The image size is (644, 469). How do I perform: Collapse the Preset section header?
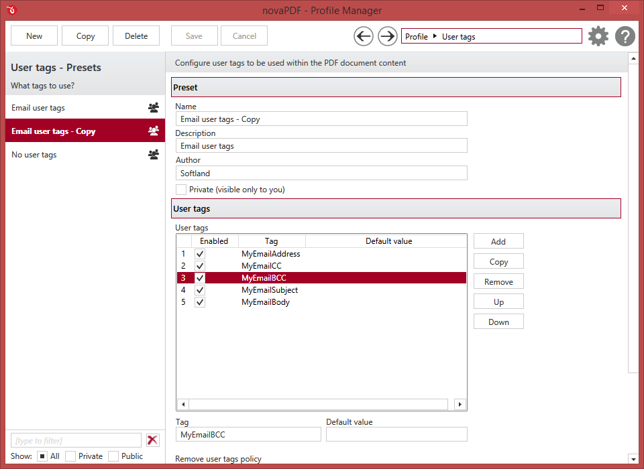[396, 87]
